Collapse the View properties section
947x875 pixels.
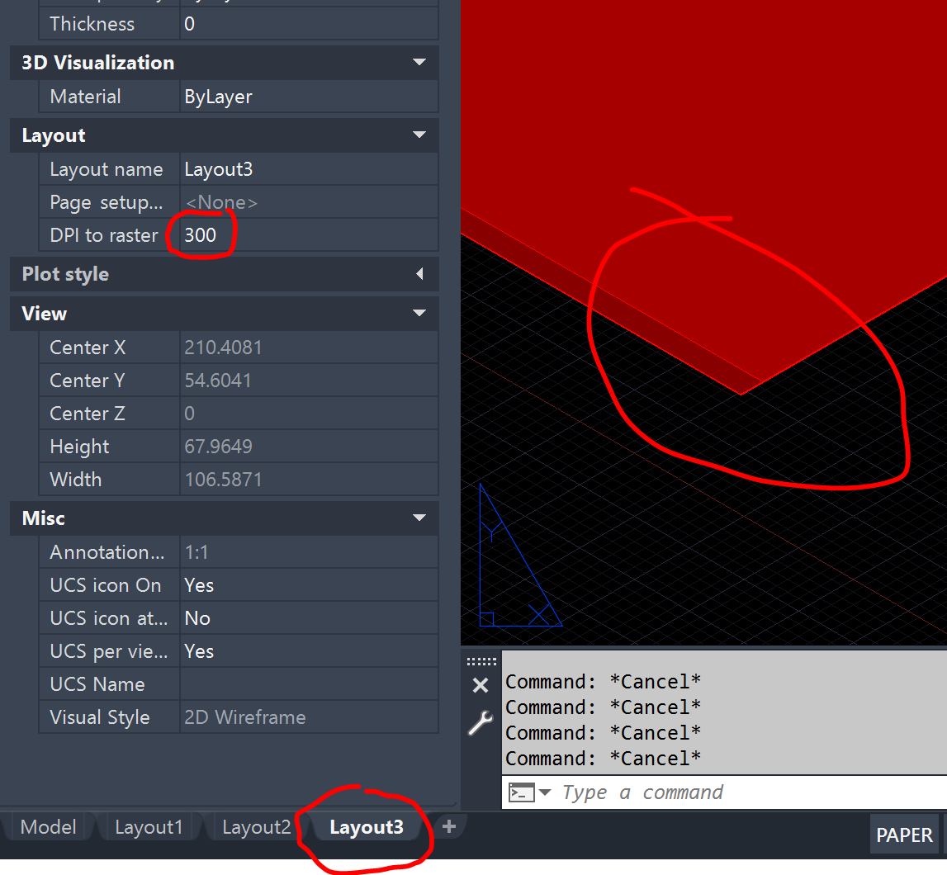(419, 314)
